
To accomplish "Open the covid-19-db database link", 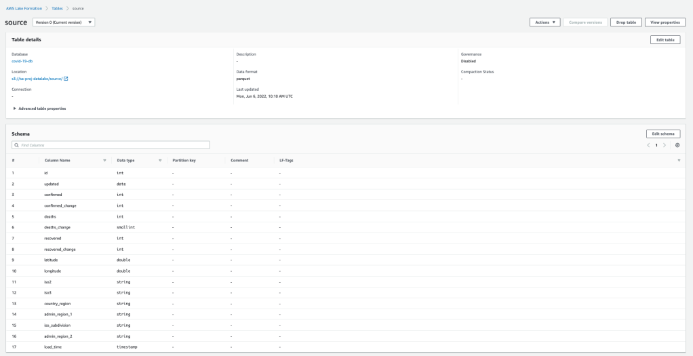I will [22, 61].
